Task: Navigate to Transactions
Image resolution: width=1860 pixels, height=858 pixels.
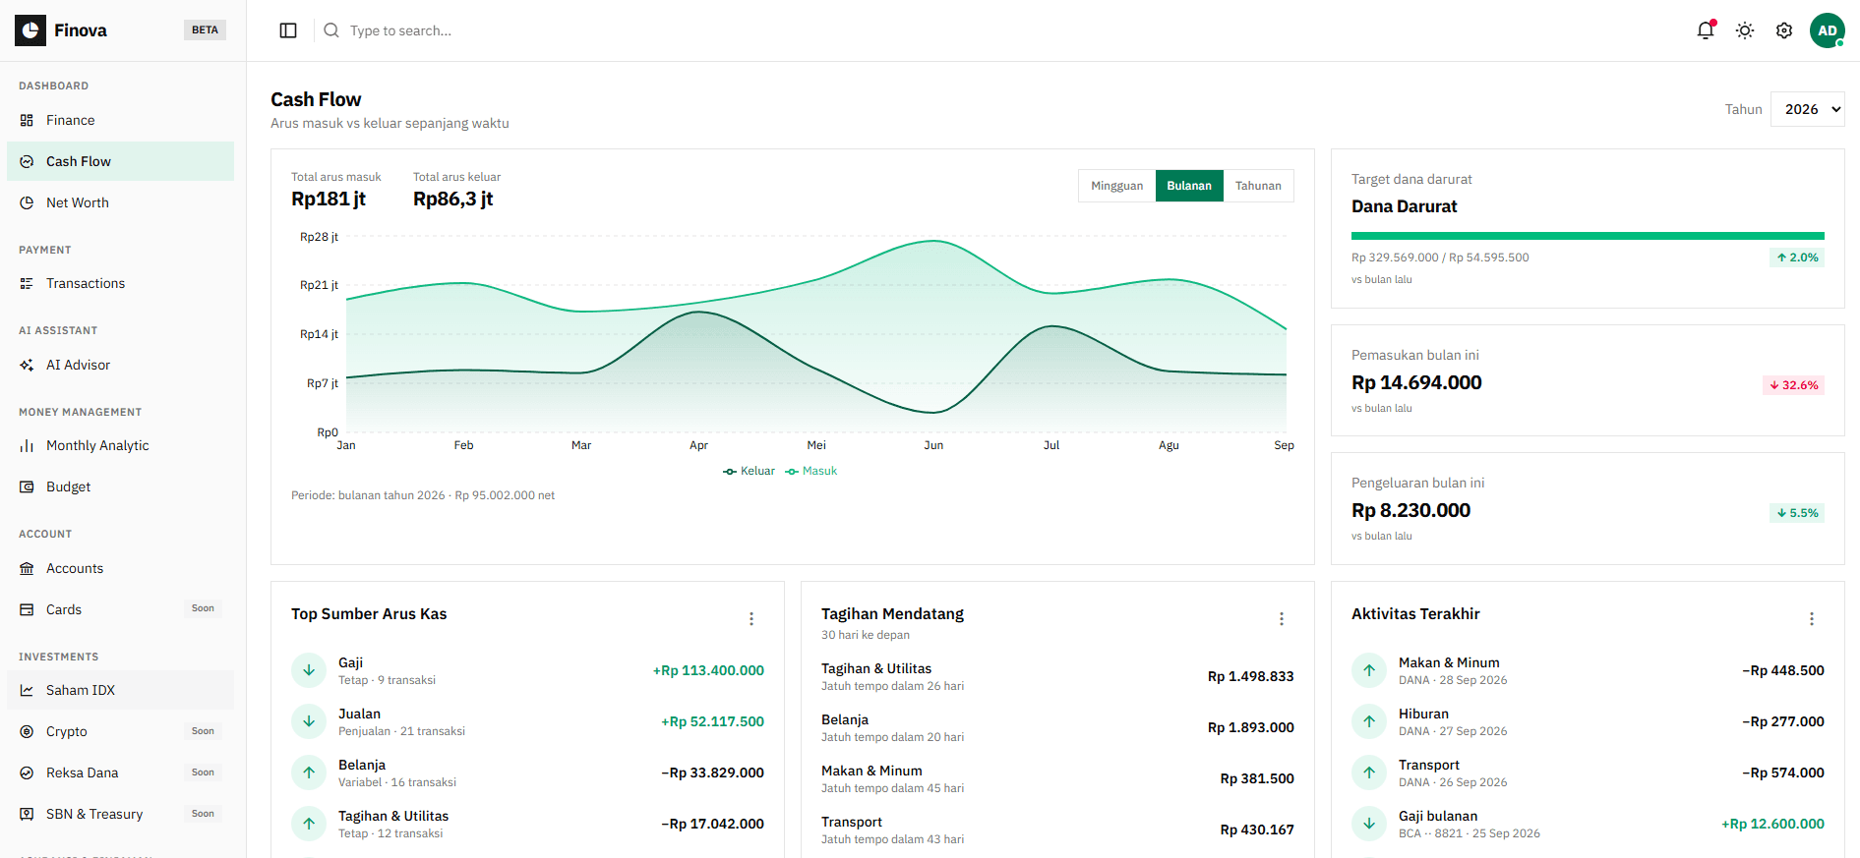Action: tap(120, 283)
